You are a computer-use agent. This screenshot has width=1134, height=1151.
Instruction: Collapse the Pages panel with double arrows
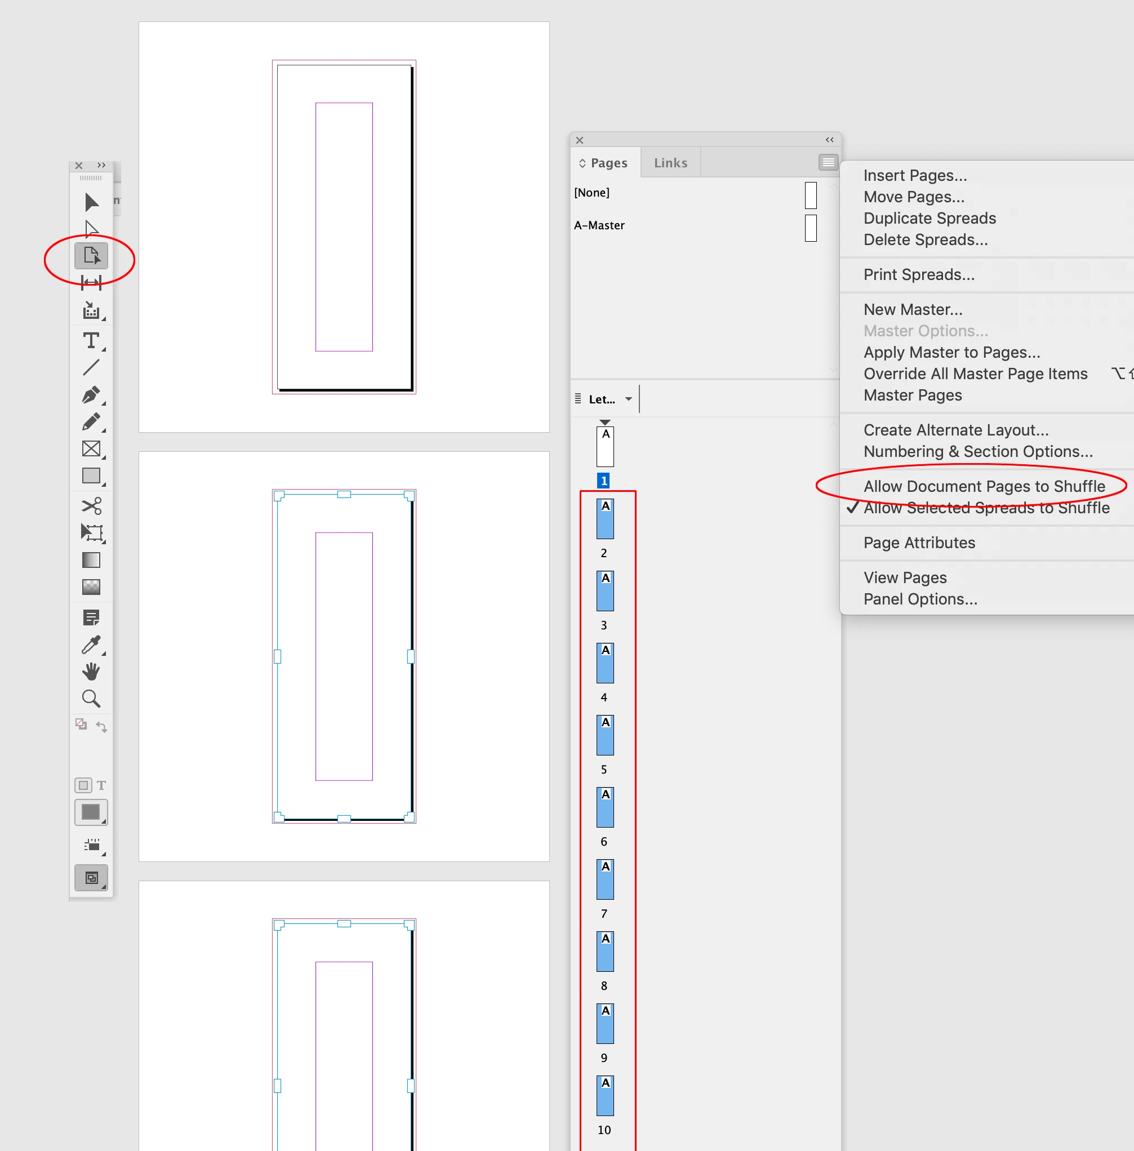tap(830, 140)
